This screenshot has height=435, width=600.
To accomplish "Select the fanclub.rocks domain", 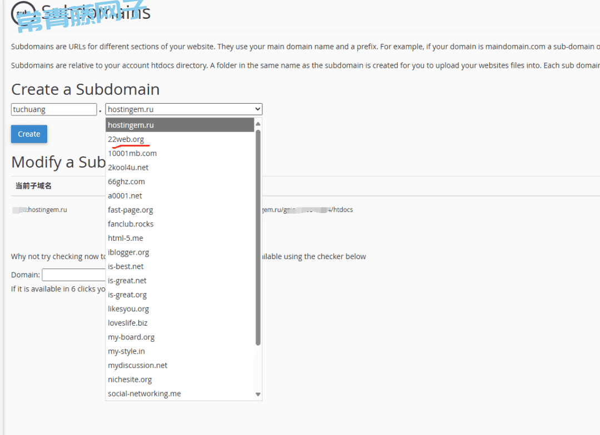I will [x=180, y=224].
